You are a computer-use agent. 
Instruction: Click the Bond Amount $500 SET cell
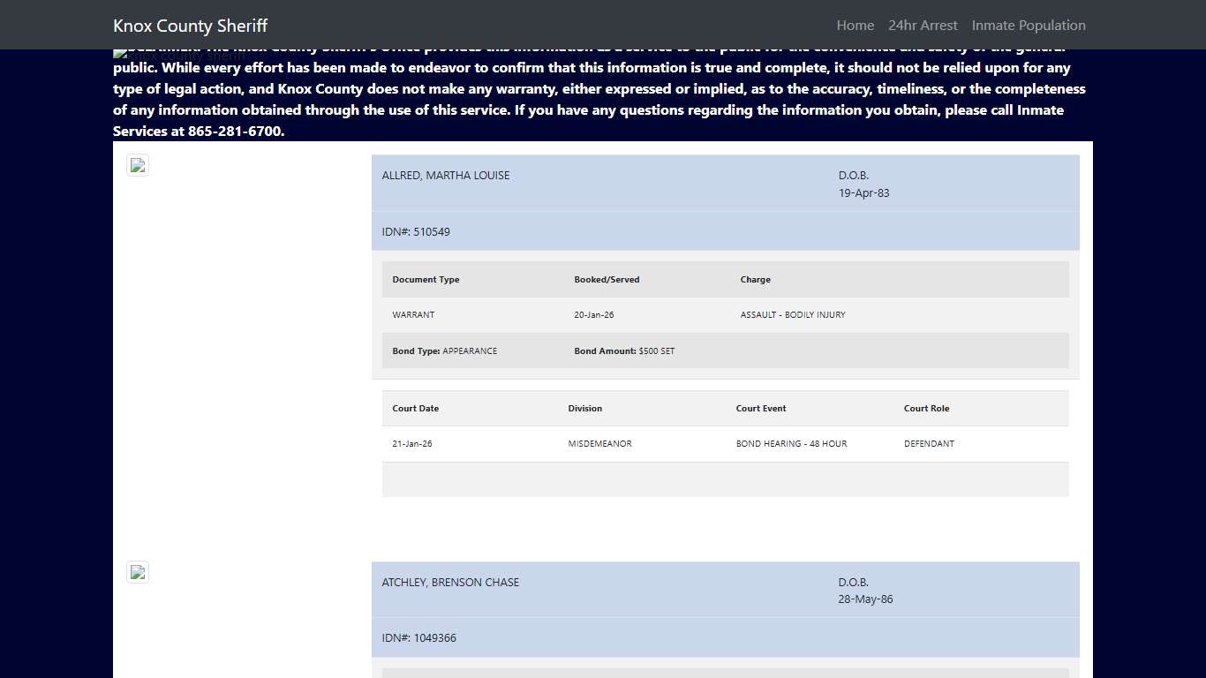click(624, 351)
